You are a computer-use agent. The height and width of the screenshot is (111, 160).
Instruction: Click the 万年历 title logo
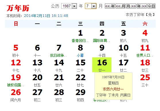click(x=18, y=8)
